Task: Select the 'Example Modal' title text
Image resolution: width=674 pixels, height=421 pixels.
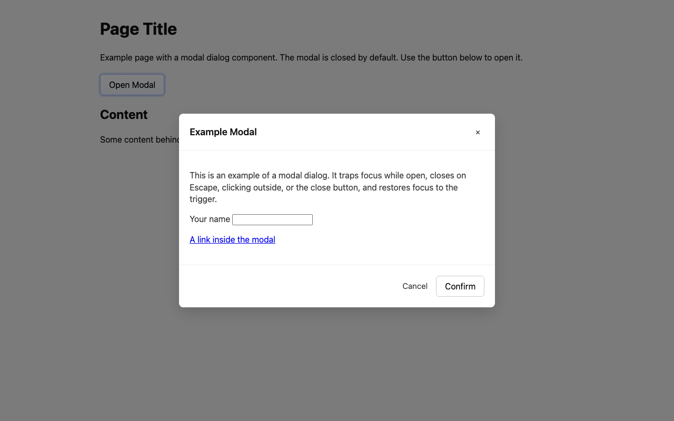Action: click(x=223, y=132)
